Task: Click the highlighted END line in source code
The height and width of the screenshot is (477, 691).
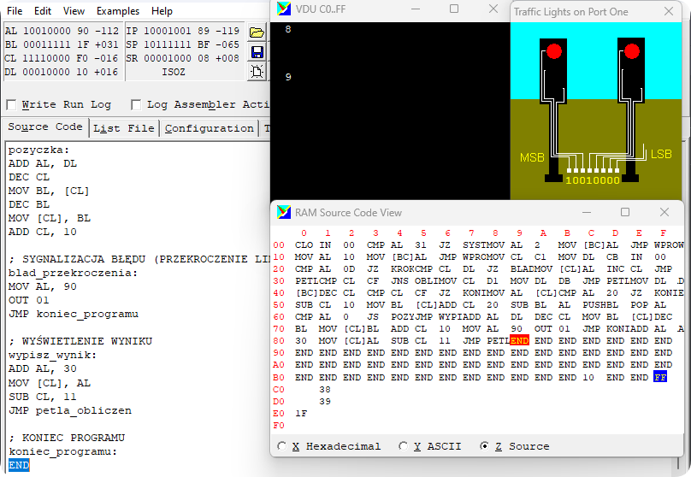Action: (19, 465)
